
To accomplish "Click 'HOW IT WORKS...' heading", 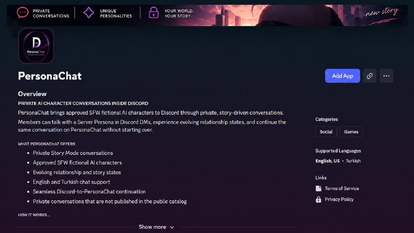I will coord(34,215).
